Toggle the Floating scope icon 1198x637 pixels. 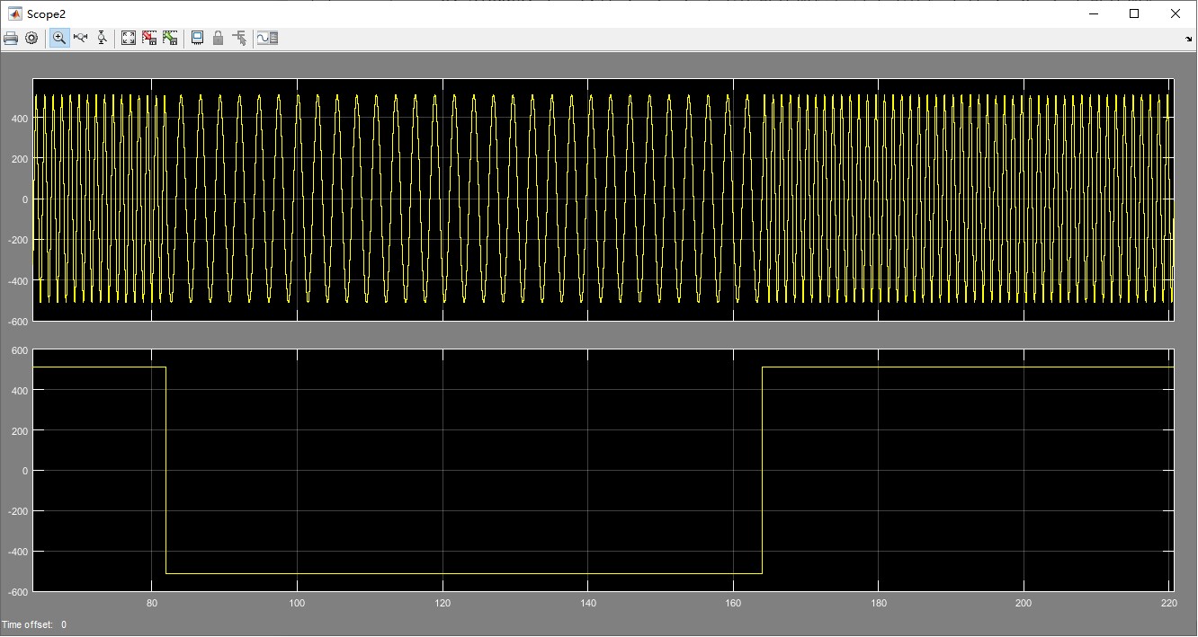click(197, 38)
